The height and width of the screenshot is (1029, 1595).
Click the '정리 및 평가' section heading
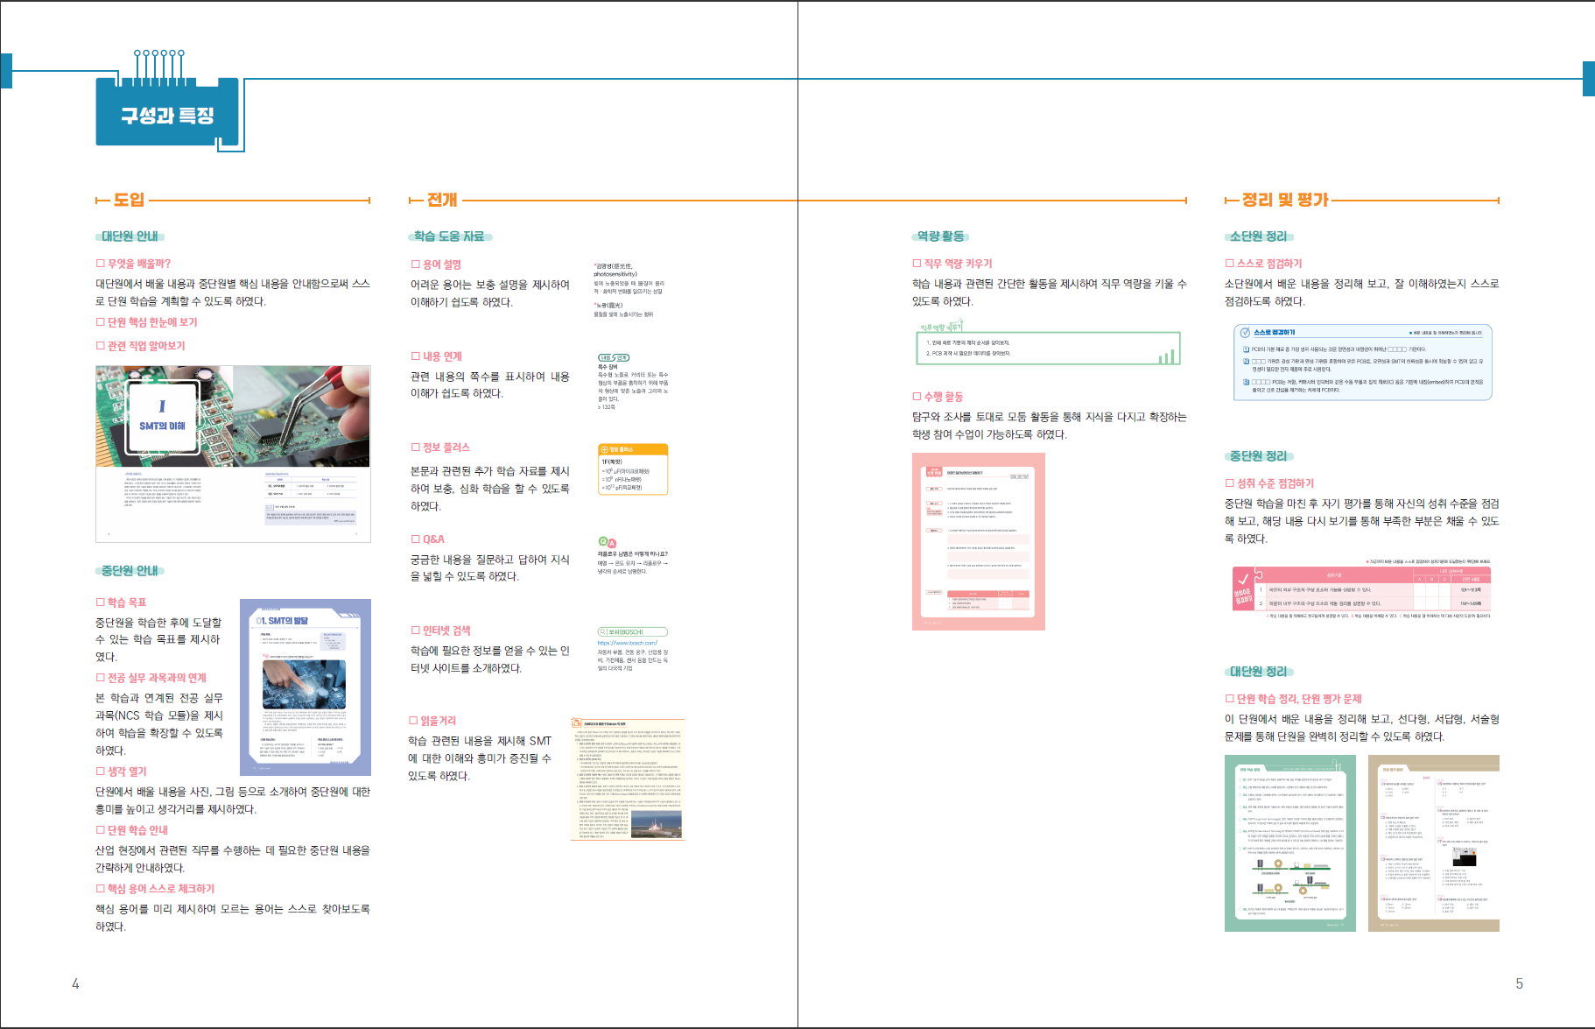pos(1285,200)
